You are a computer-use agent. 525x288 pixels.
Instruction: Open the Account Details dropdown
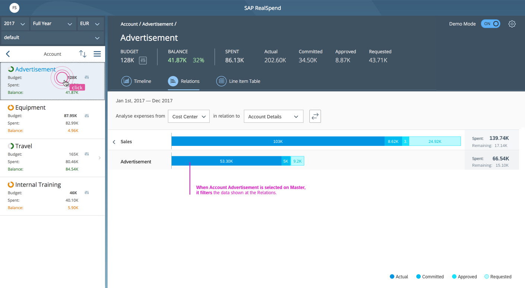(x=274, y=116)
